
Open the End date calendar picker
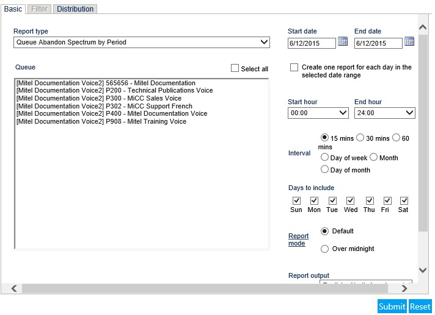409,41
